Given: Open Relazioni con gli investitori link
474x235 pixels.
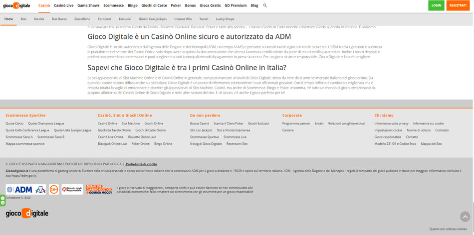Looking at the screenshot, I should click(x=347, y=123).
